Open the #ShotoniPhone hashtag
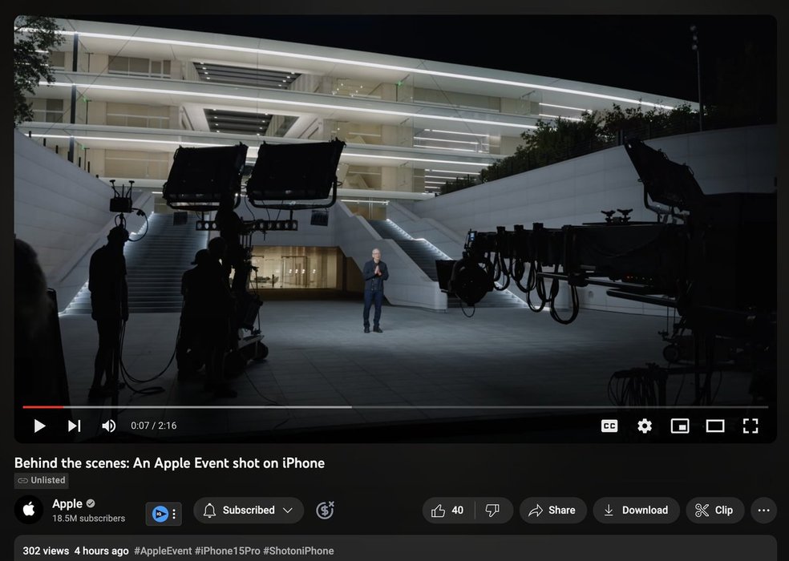Viewport: 789px width, 561px height. (298, 551)
